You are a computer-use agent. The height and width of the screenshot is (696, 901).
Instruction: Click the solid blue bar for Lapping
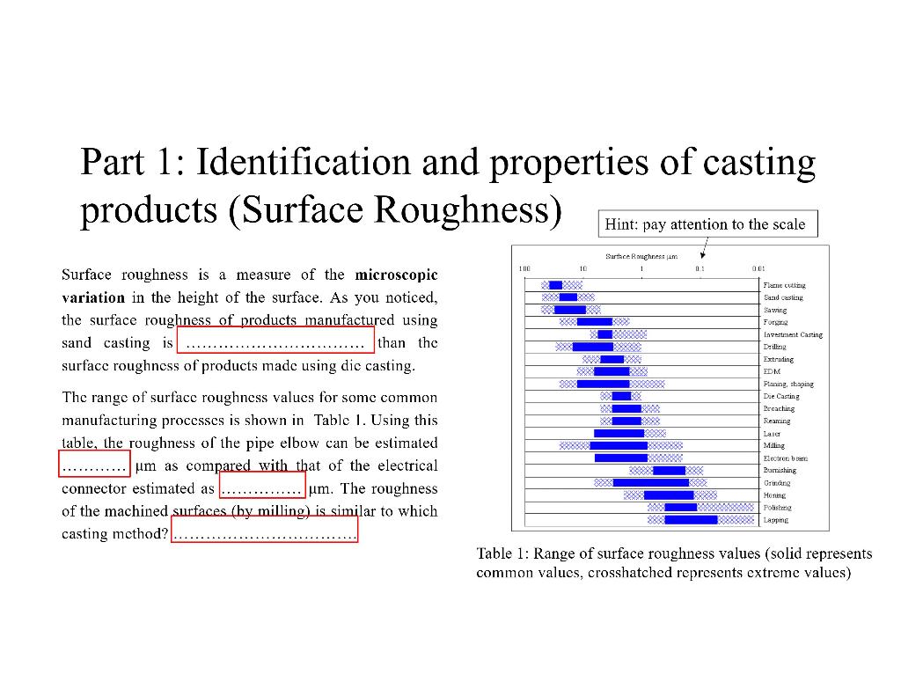tap(691, 519)
